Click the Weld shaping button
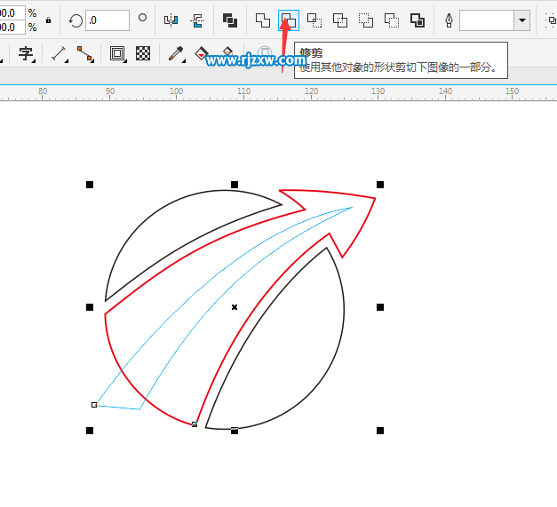Image resolution: width=557 pixels, height=507 pixels. click(x=263, y=20)
